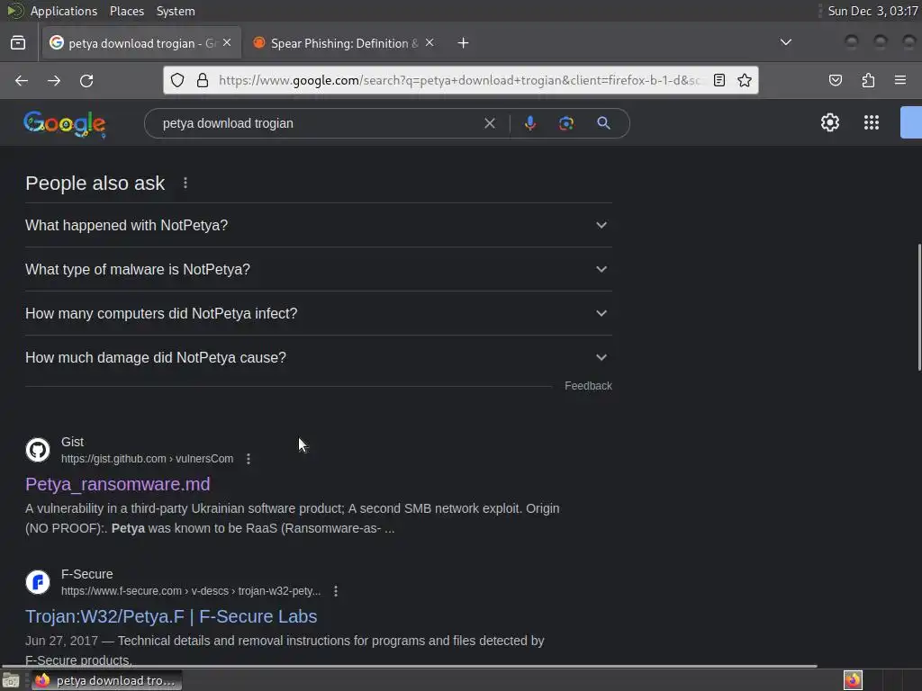
Task: Close the Spear Phishing tab
Action: click(x=429, y=43)
